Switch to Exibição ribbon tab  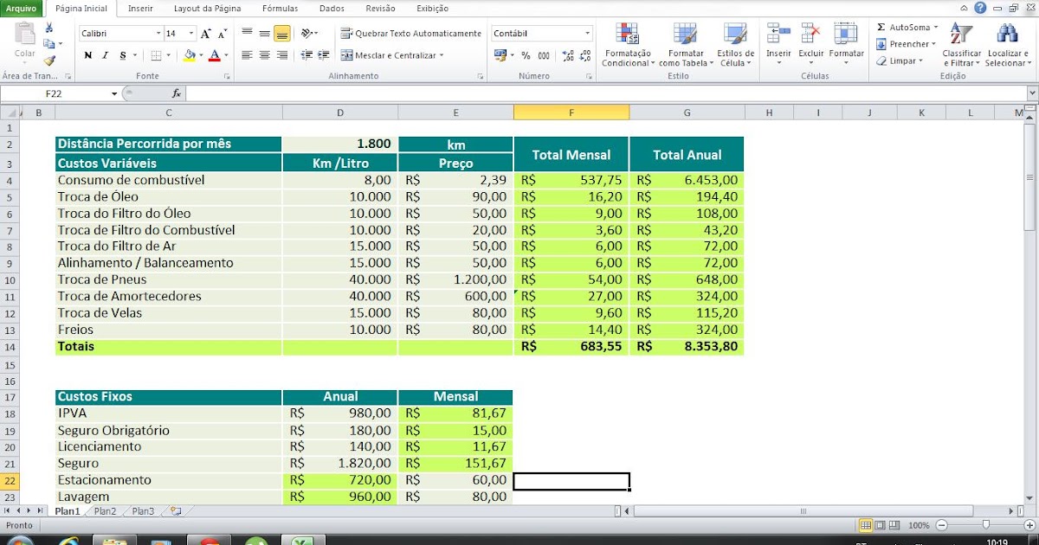tap(432, 9)
